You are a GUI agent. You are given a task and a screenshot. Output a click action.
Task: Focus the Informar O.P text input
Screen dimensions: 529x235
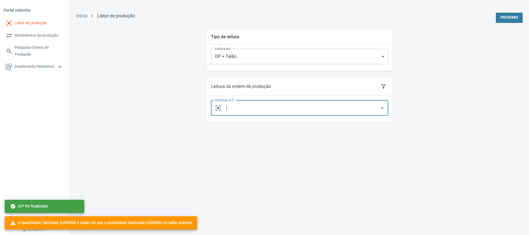tap(301, 108)
